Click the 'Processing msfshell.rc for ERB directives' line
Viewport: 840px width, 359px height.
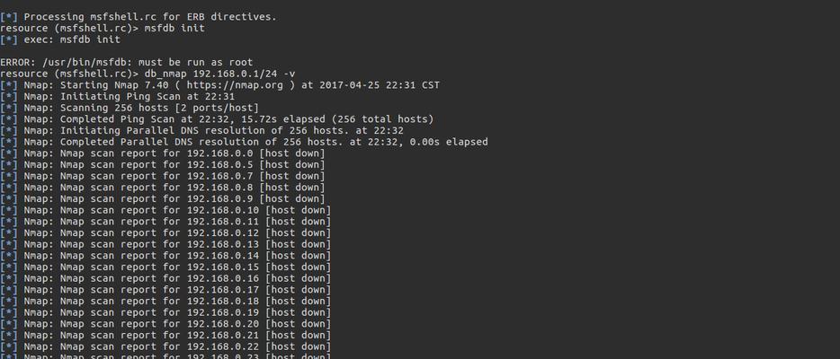139,17
